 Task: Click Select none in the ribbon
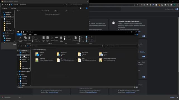(x=89, y=39)
